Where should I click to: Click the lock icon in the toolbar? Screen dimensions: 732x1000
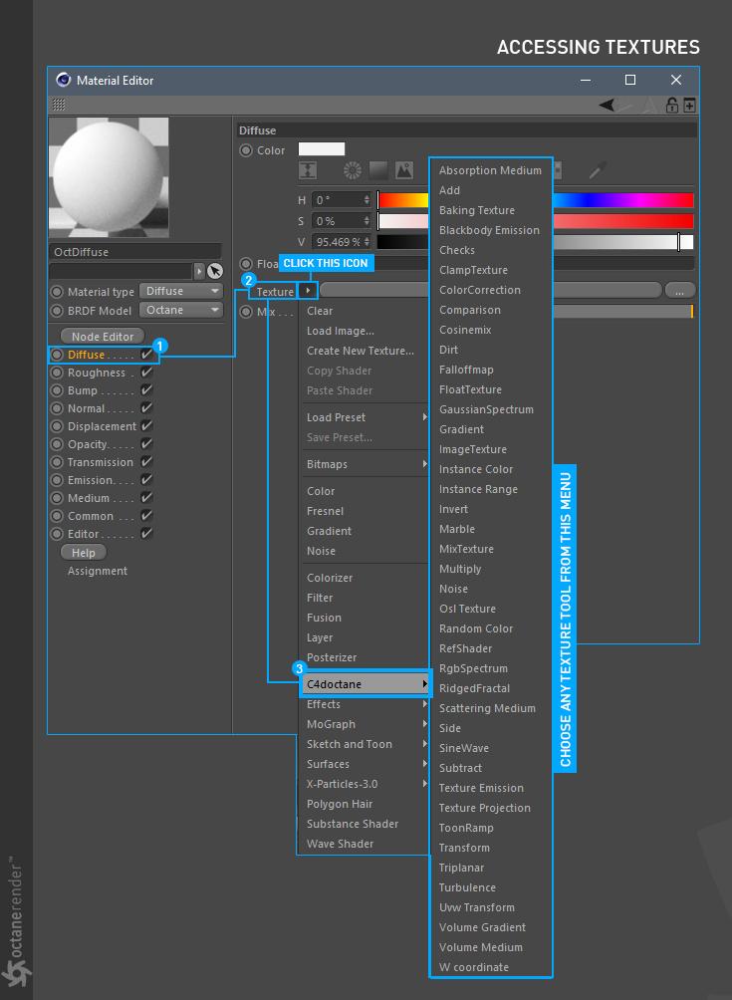point(671,105)
